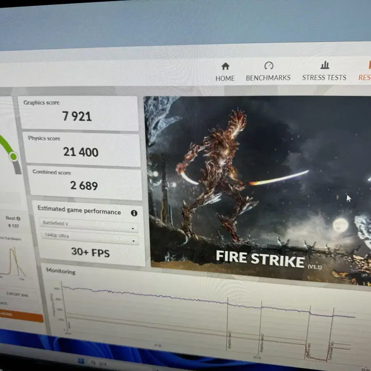Viewport: 371px width, 371px height.
Task: Click the Graphics score label
Action: 41,103
